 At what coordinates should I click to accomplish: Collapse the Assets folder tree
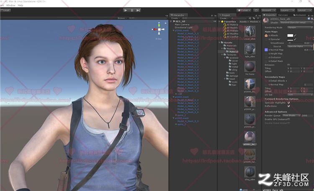click(220, 43)
